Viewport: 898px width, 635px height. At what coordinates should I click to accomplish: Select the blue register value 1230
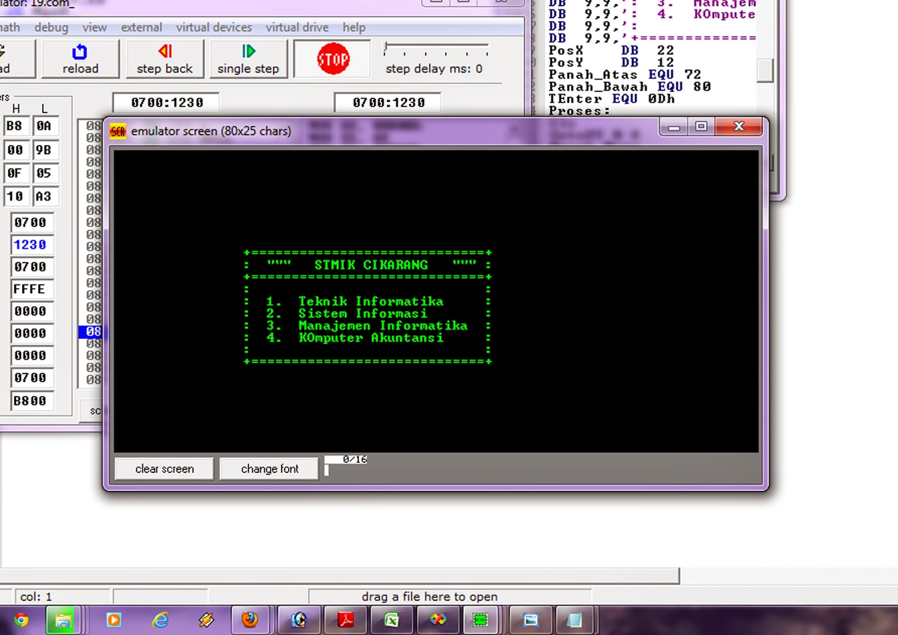point(31,245)
